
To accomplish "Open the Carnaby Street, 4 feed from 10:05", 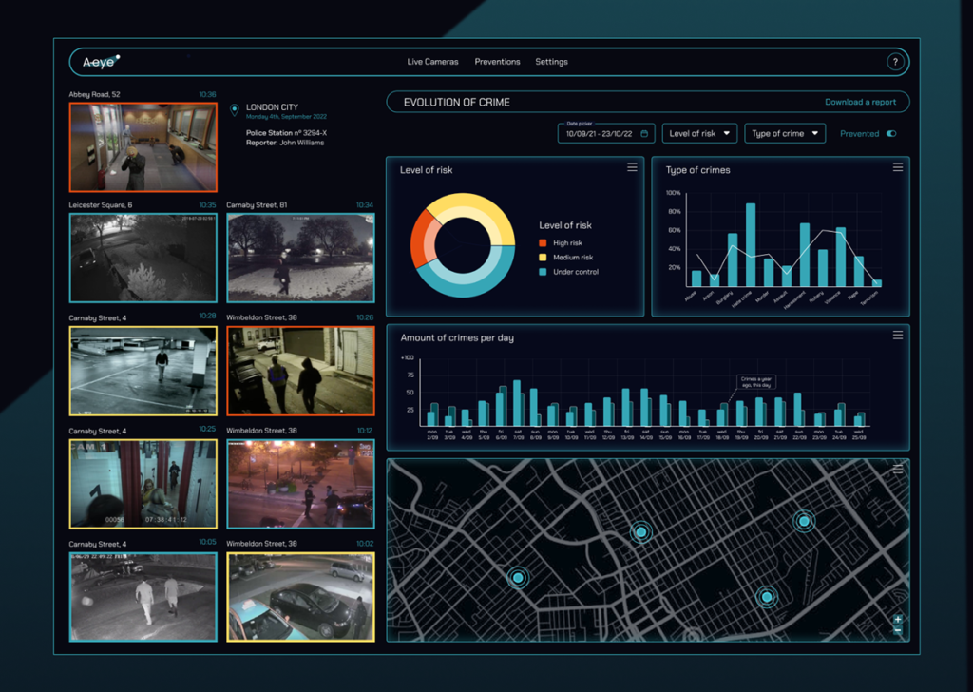I will pyautogui.click(x=143, y=596).
